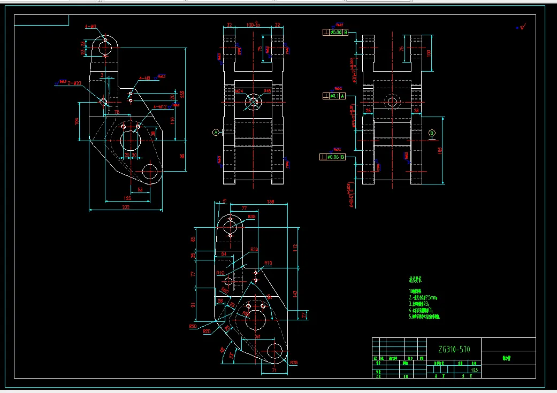Select the Φ46 diameter label
Screen dimensions: 557x393
pos(267,91)
